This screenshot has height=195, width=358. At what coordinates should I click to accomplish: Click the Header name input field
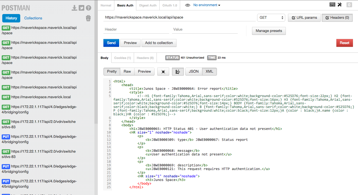(x=136, y=29)
